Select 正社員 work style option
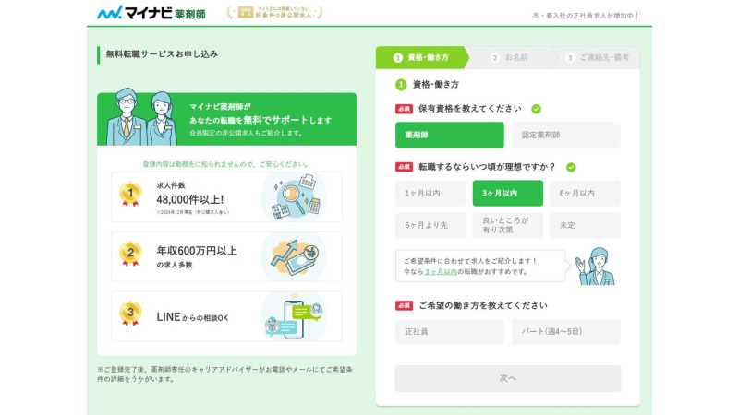 (449, 332)
